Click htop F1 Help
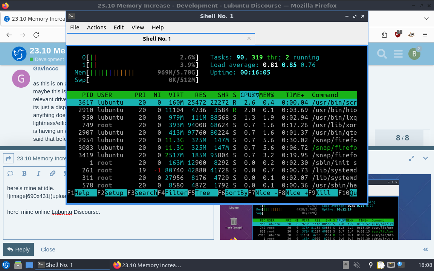 (x=82, y=193)
